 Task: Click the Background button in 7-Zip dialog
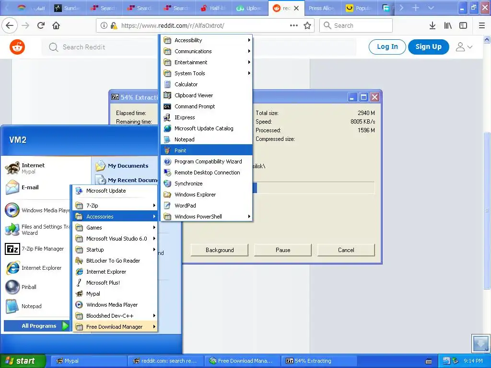[220, 250]
